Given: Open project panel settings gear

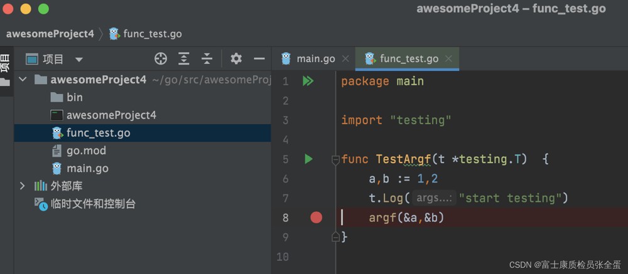Looking at the screenshot, I should 236,59.
